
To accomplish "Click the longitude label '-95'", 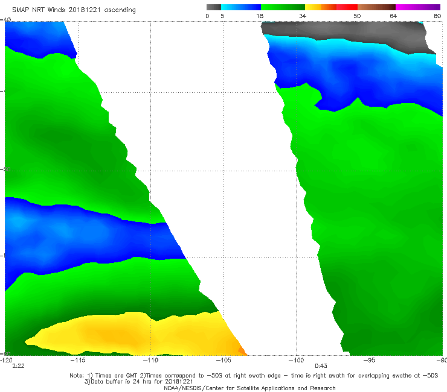I will tap(370, 361).
